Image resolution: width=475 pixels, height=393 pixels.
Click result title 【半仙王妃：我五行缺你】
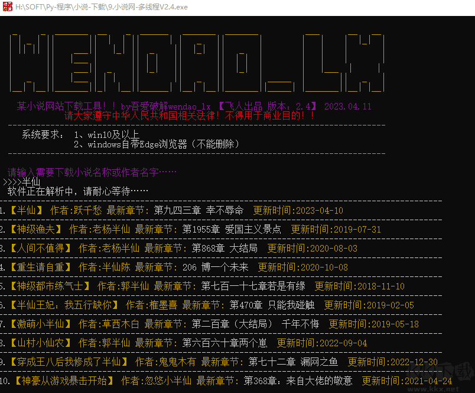pyautogui.click(x=64, y=305)
